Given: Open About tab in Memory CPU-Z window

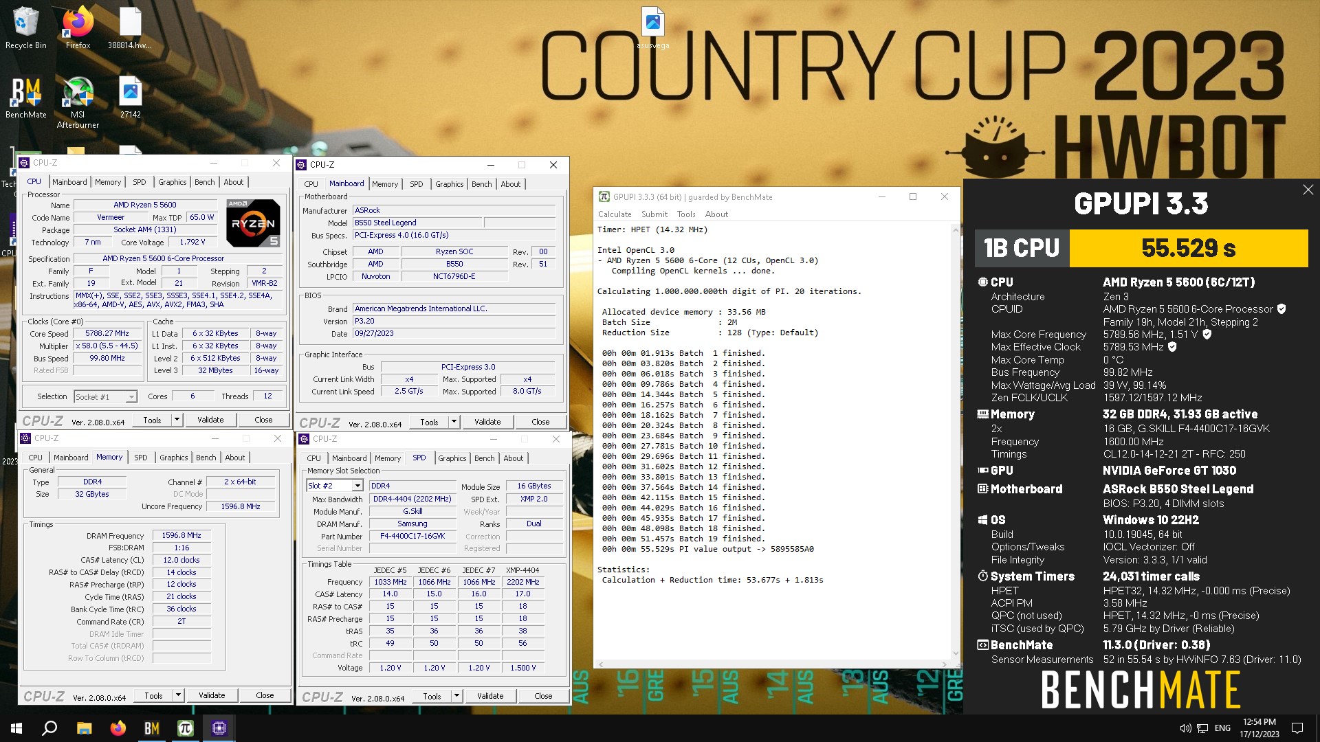Looking at the screenshot, I should 234,458.
